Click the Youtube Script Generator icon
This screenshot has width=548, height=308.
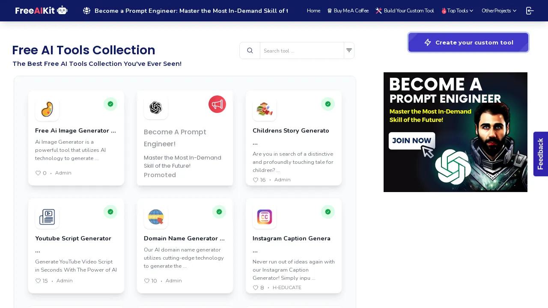point(47,217)
